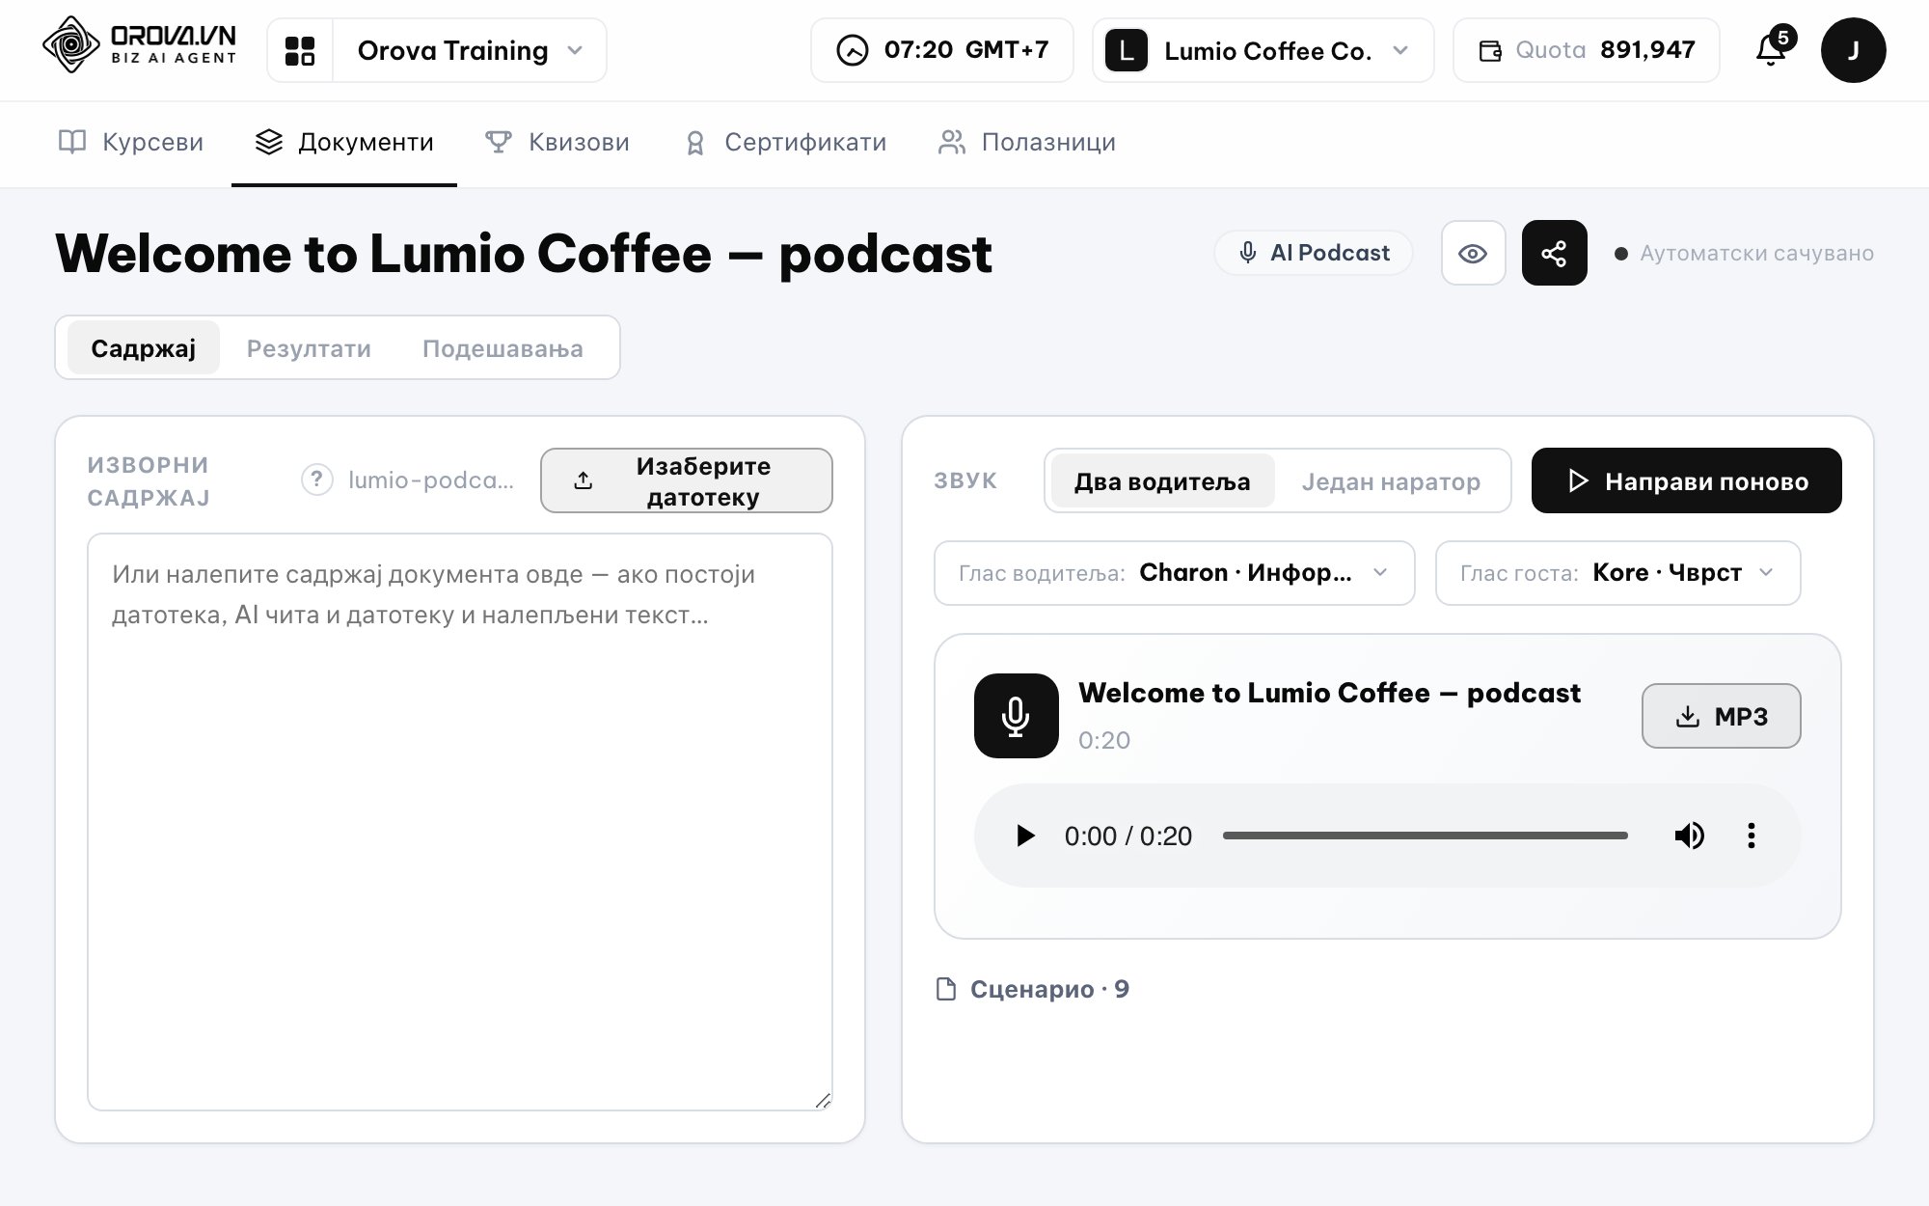Click the Welcome to Lumio Coffee page title

click(x=523, y=254)
